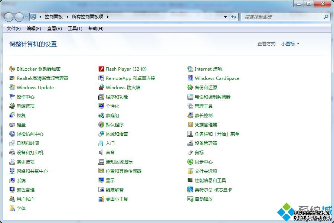
Task: Open the 网络和共享中心 network icon
Action: (12, 171)
